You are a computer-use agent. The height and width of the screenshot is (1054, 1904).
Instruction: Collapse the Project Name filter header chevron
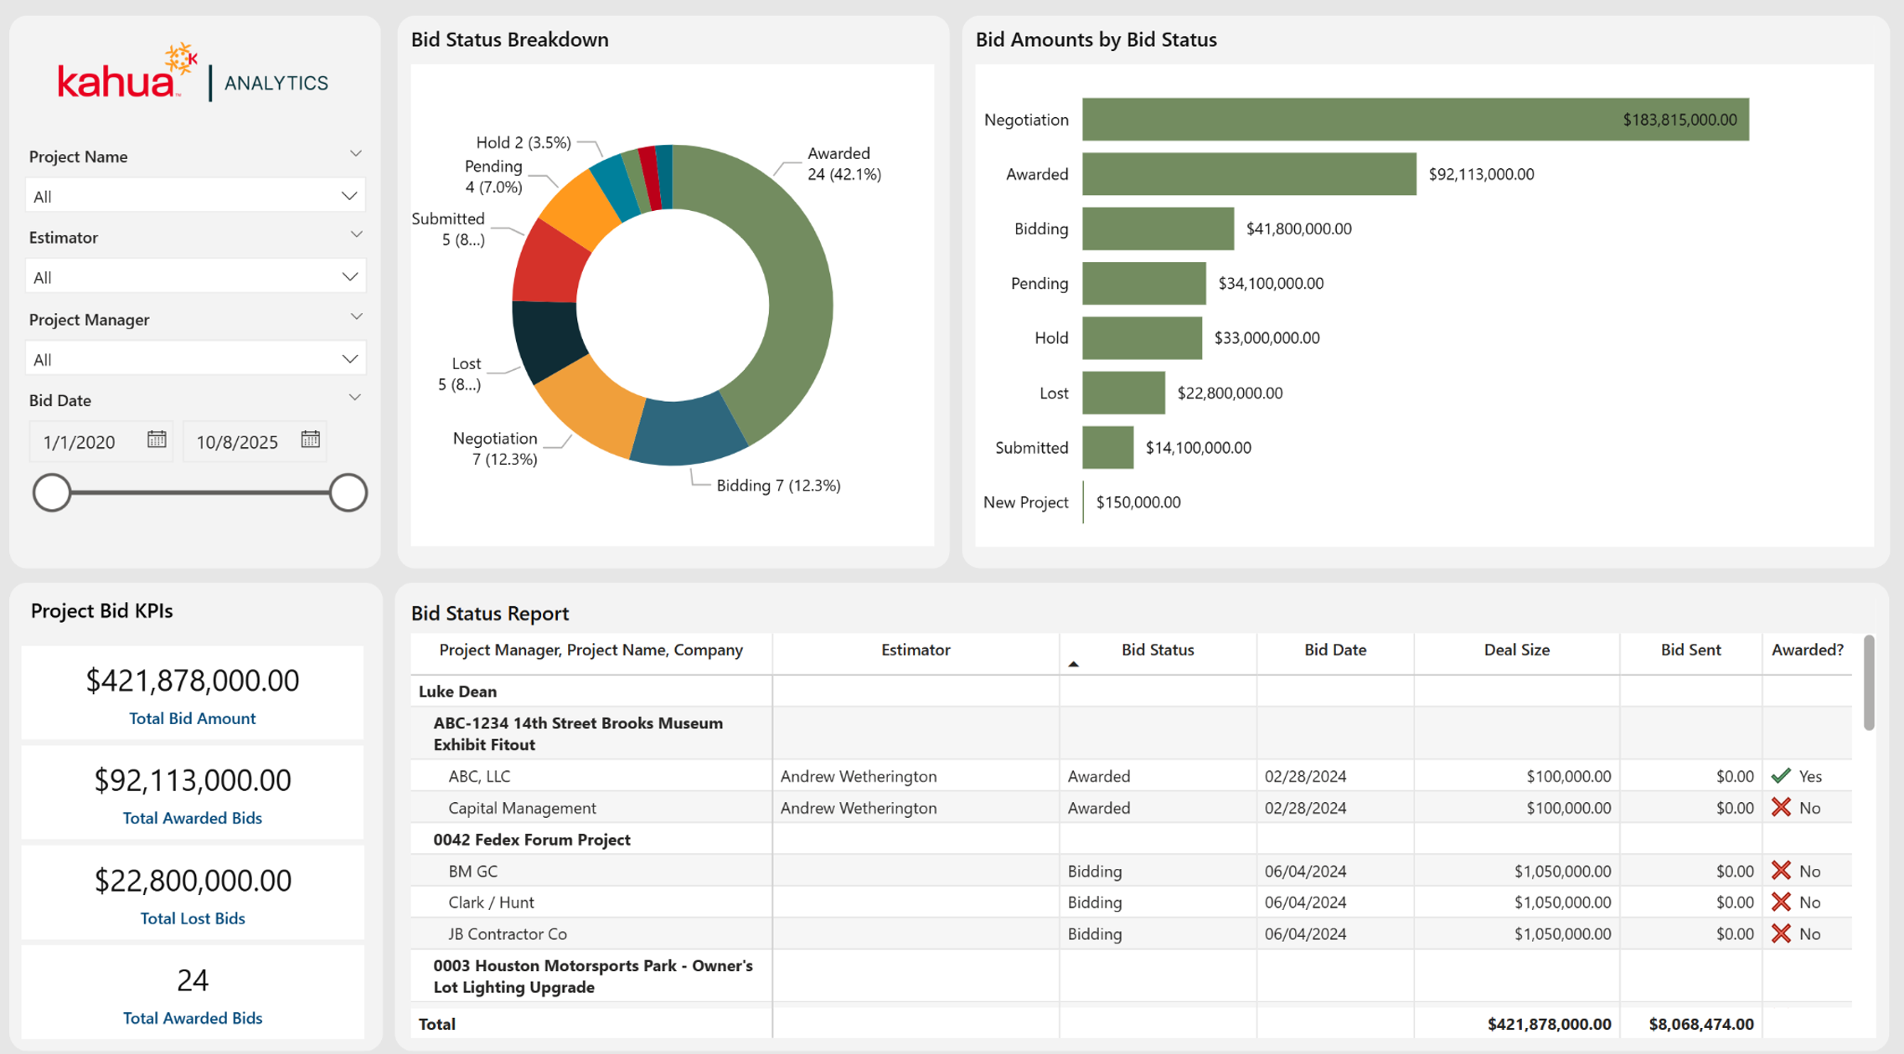[355, 154]
